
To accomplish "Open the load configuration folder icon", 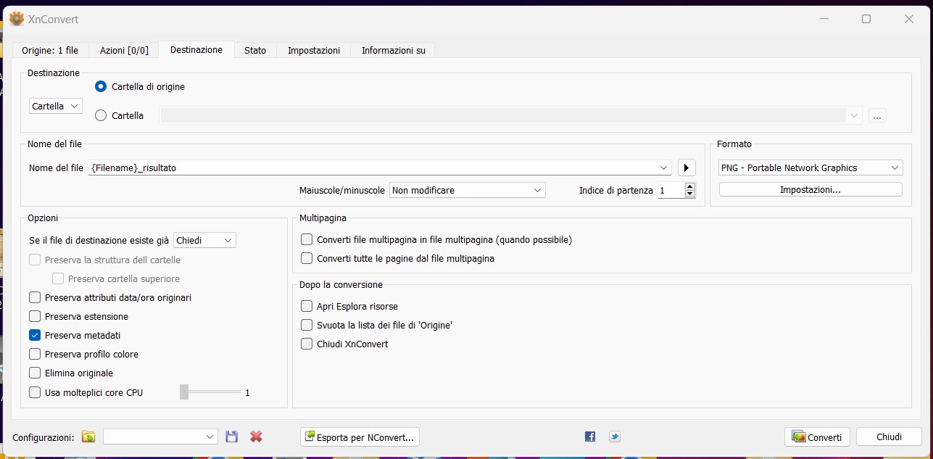I will point(88,437).
